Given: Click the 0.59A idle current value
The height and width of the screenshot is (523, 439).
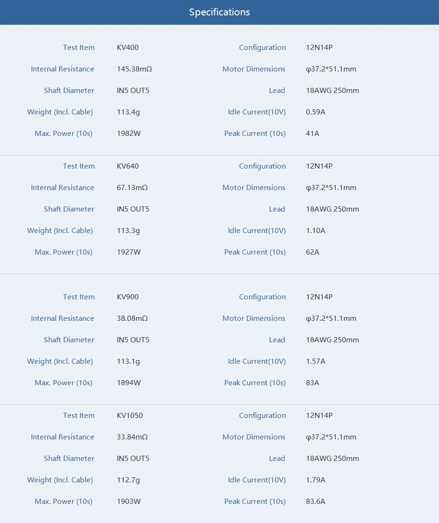Looking at the screenshot, I should pos(315,112).
